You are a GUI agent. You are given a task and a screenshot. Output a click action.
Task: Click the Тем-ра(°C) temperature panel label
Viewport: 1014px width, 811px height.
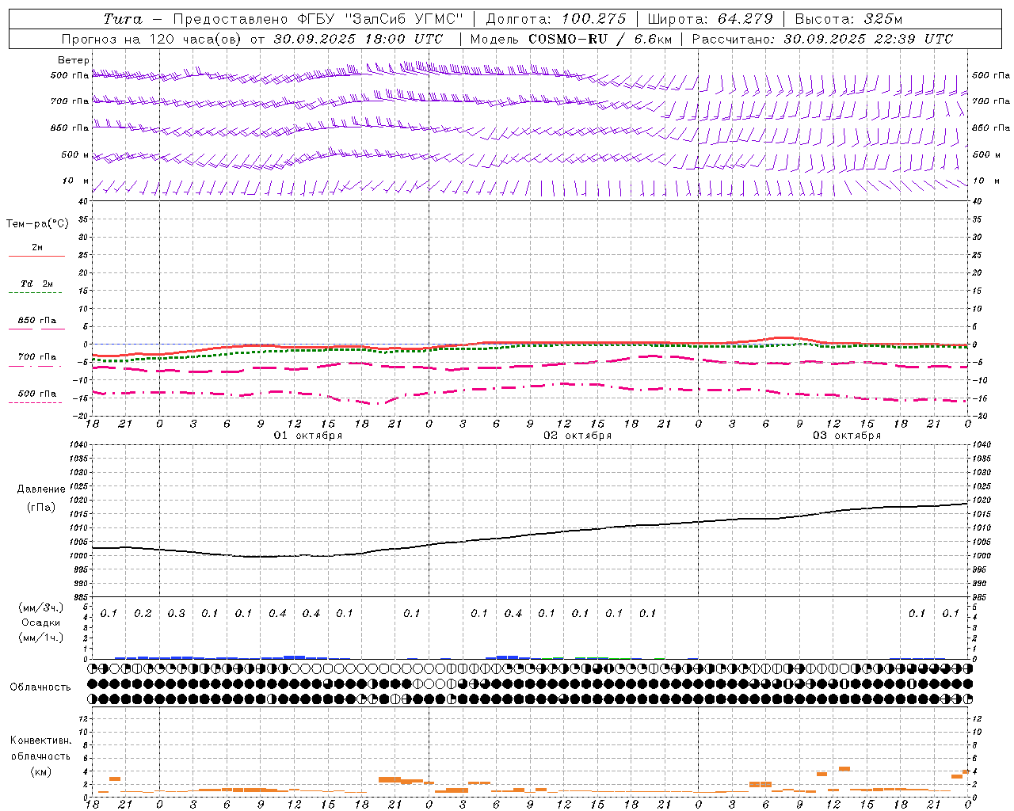pyautogui.click(x=37, y=224)
